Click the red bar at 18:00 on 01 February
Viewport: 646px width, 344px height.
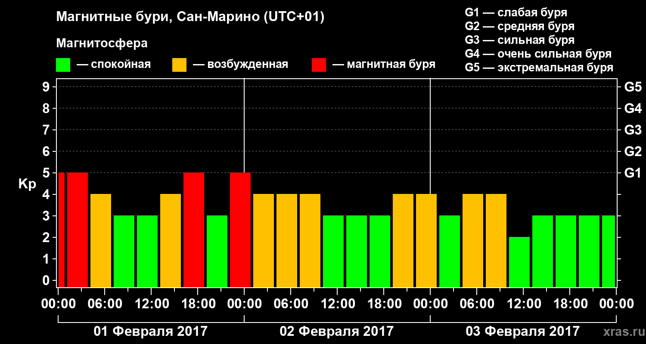(194, 230)
